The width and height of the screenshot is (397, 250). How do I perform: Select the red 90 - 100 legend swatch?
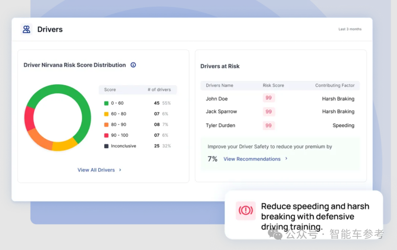click(106, 135)
